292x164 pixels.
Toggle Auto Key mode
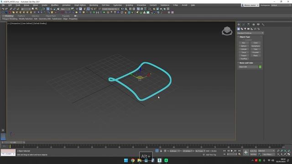253,151
